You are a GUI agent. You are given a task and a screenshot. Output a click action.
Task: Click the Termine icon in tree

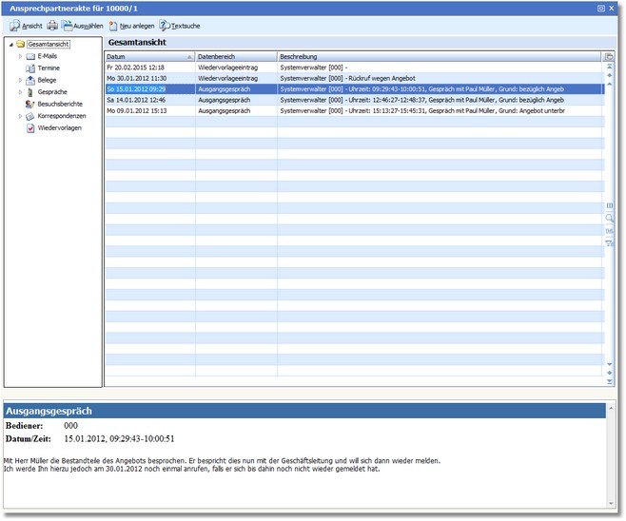coord(30,68)
